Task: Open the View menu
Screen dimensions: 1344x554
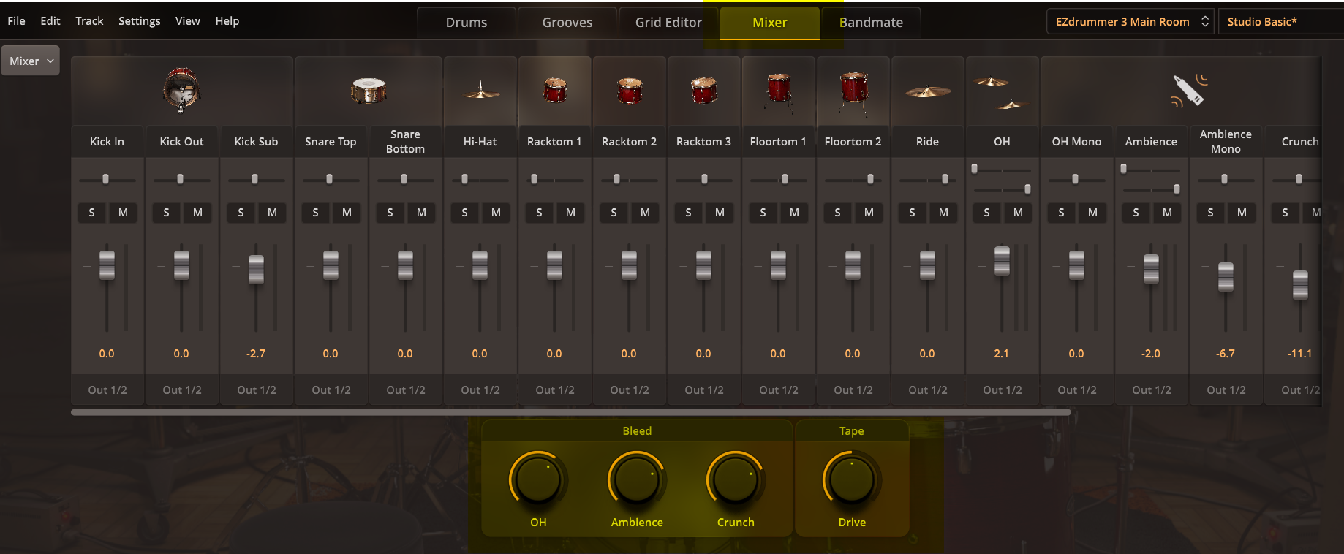Action: pos(187,21)
